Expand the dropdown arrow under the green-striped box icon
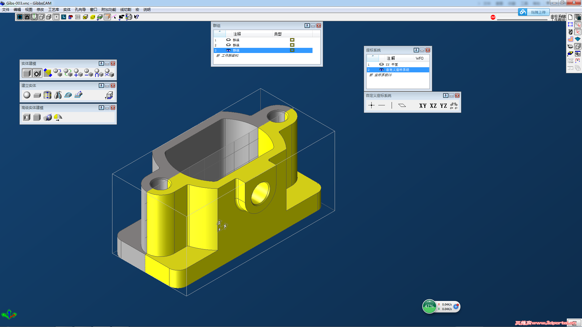 click(98, 20)
